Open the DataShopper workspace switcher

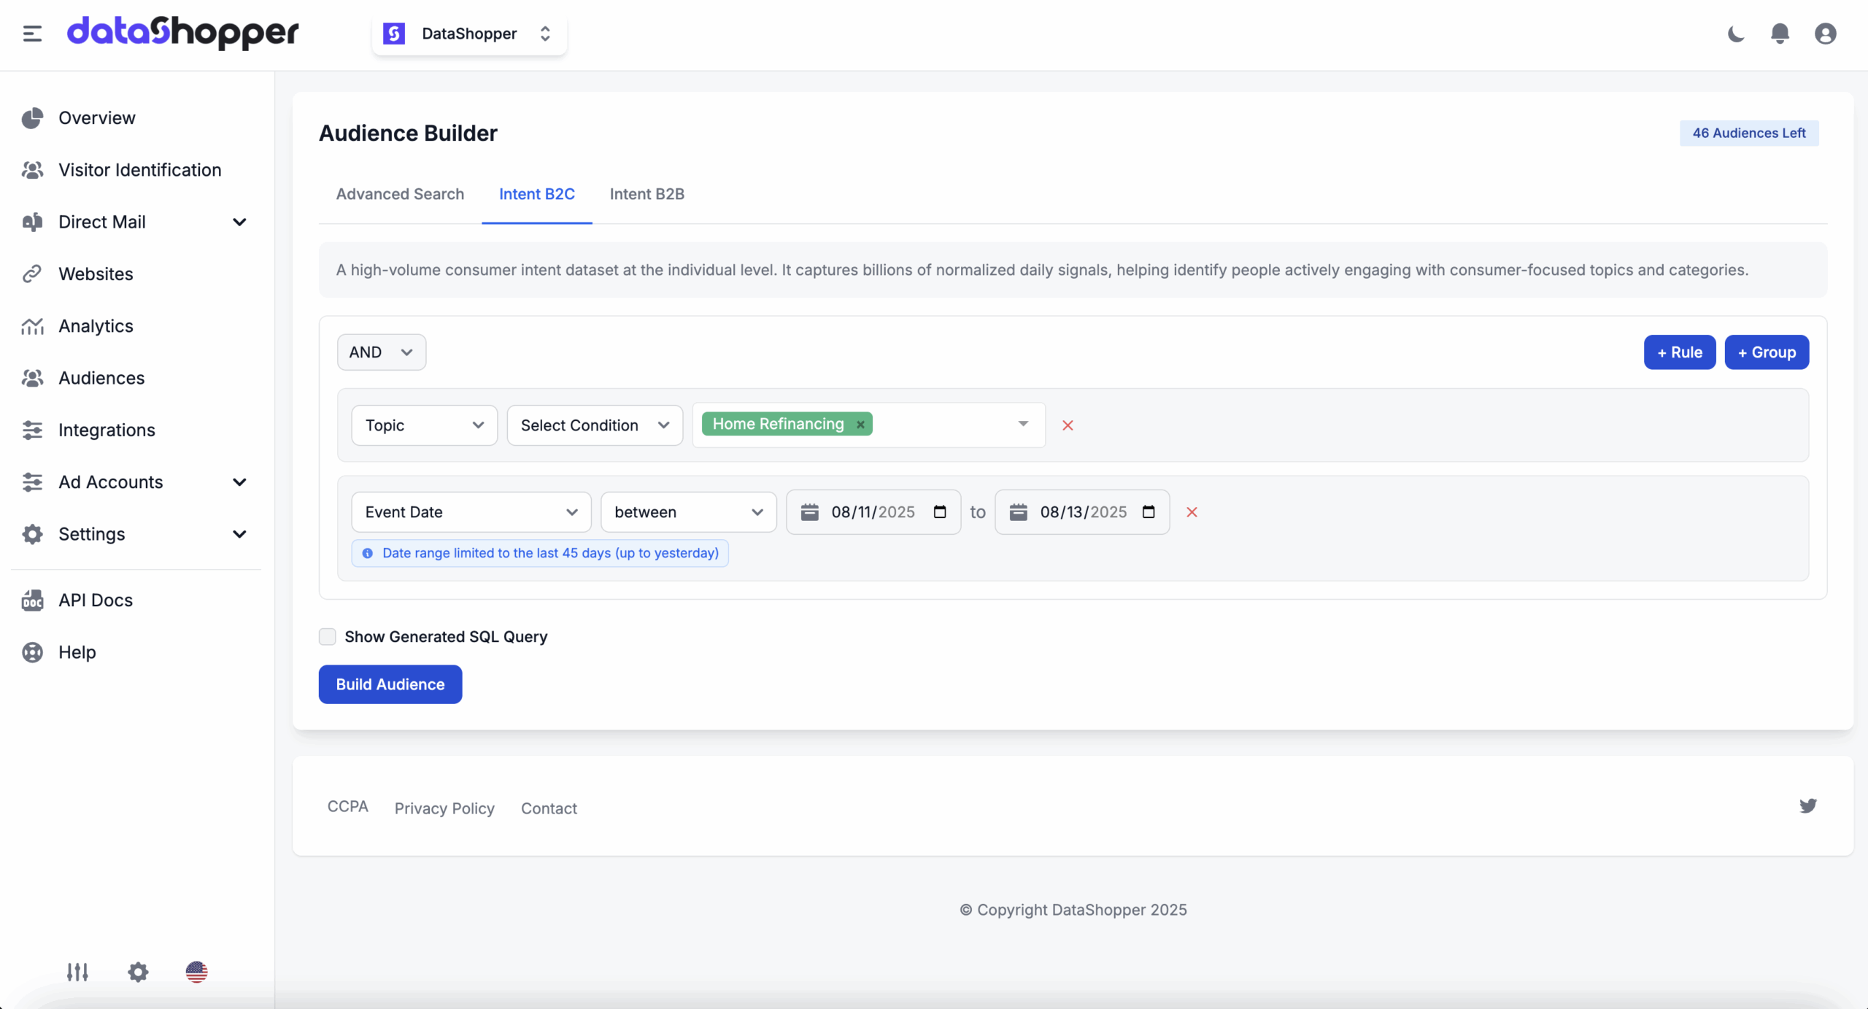coord(469,34)
